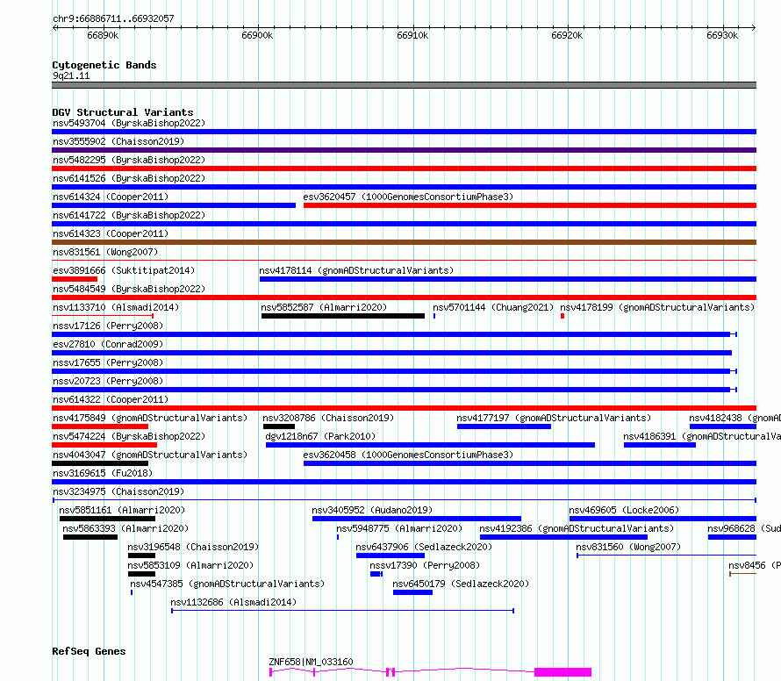Screen dimensions: 781x681
Task: Select the nsv5853109 (Almarri2020) label
Action: (190, 565)
